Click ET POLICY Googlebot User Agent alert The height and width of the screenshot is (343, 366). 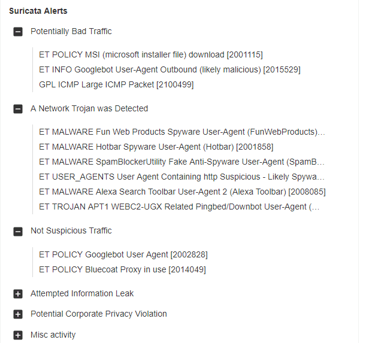click(x=123, y=254)
